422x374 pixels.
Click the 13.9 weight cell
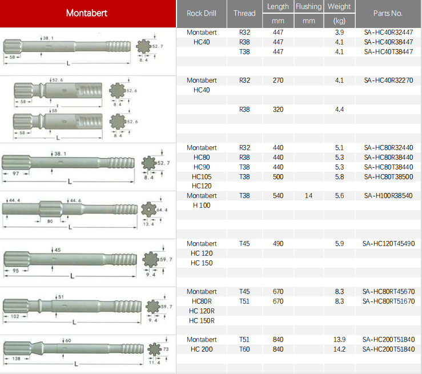click(339, 340)
